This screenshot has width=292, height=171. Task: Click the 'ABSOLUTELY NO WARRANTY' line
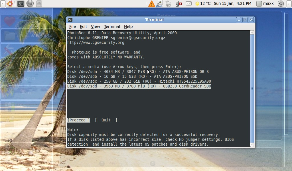(106, 57)
